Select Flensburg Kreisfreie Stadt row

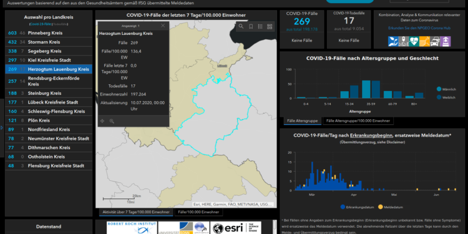pos(49,166)
